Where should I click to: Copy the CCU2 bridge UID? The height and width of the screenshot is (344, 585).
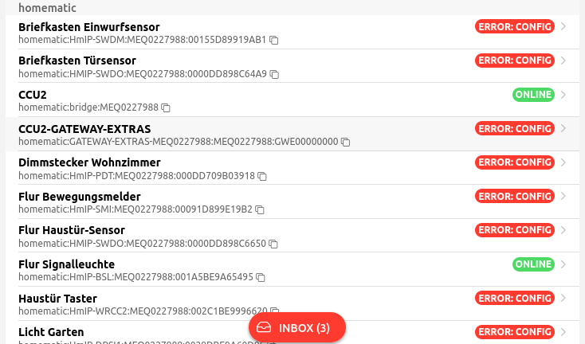click(167, 107)
